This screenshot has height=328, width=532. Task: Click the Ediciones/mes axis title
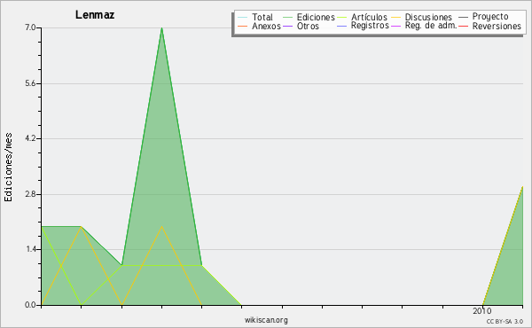pos(8,168)
